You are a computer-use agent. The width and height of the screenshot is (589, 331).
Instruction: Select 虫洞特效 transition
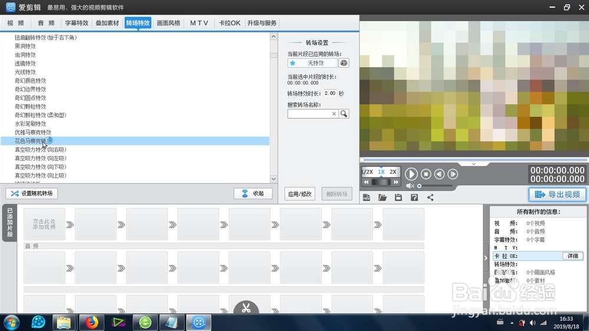click(25, 55)
